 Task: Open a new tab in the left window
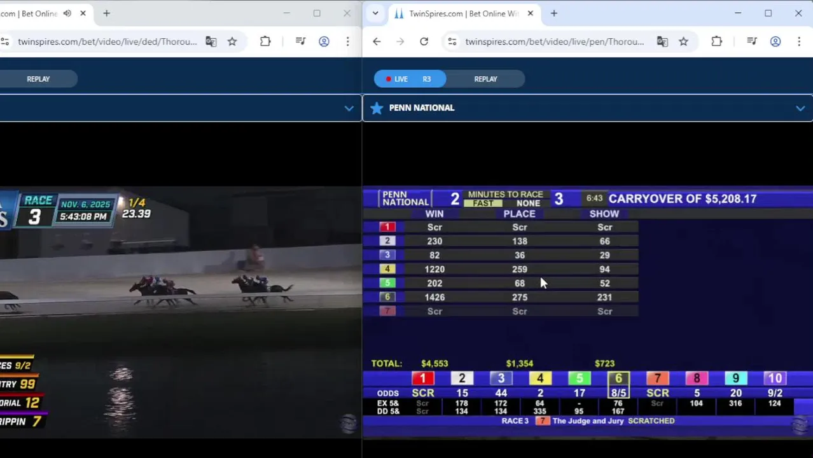tap(107, 13)
